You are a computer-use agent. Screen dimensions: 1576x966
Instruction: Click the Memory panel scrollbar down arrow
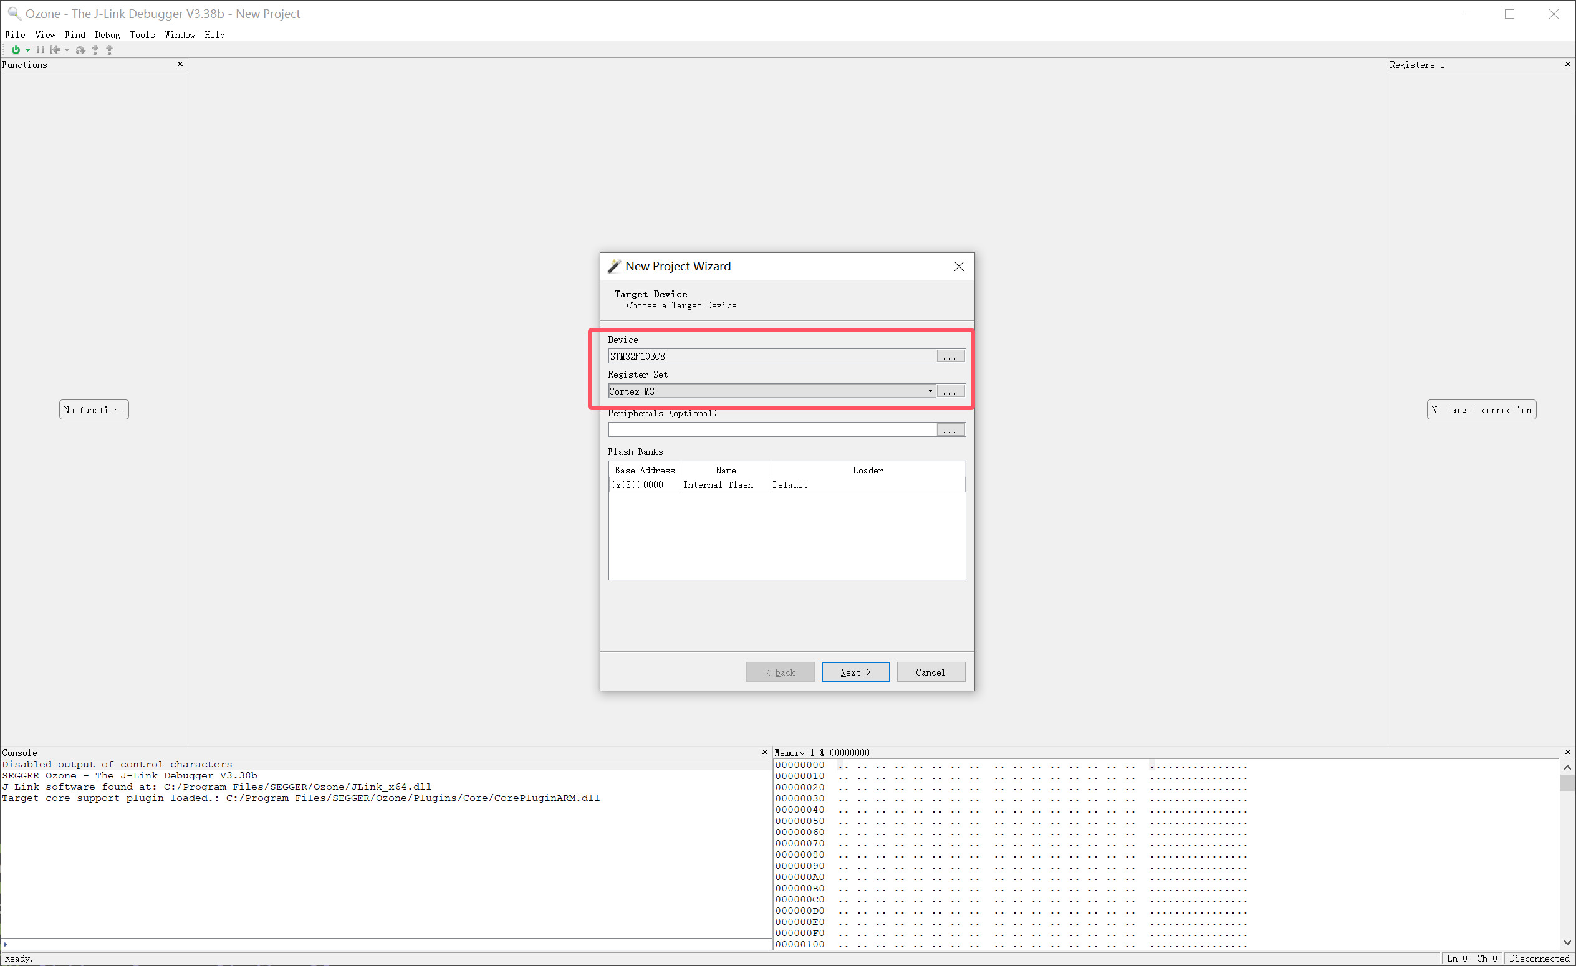1567,942
